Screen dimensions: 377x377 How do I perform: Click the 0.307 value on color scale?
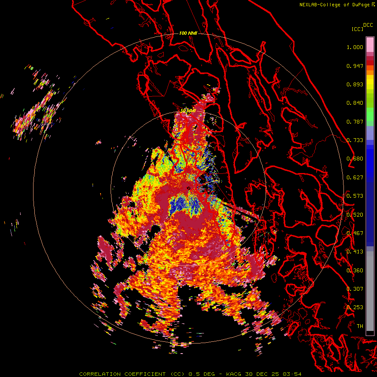pos(355,289)
